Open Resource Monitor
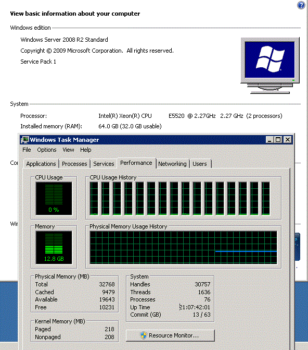Viewport: 308px width, 350px height. pyautogui.click(x=170, y=335)
